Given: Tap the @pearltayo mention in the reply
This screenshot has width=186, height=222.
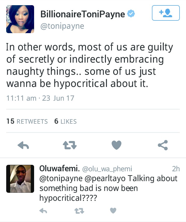Looking at the screenshot, I should point(105,179).
